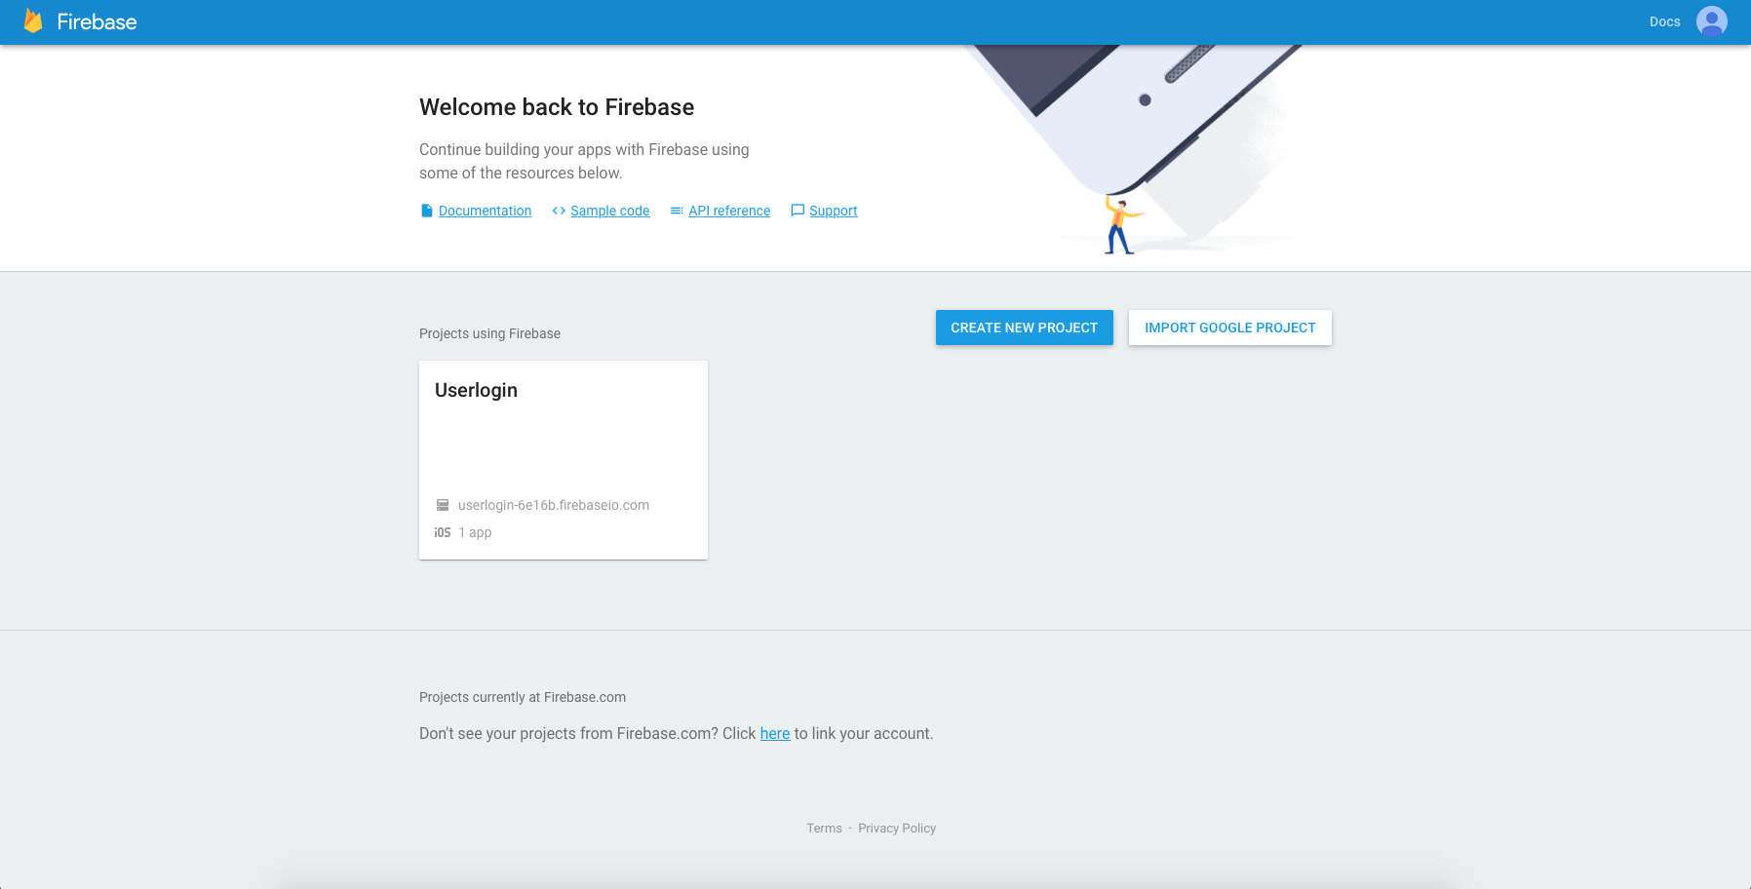Open the Sample code link
1751x889 pixels.
tap(610, 211)
